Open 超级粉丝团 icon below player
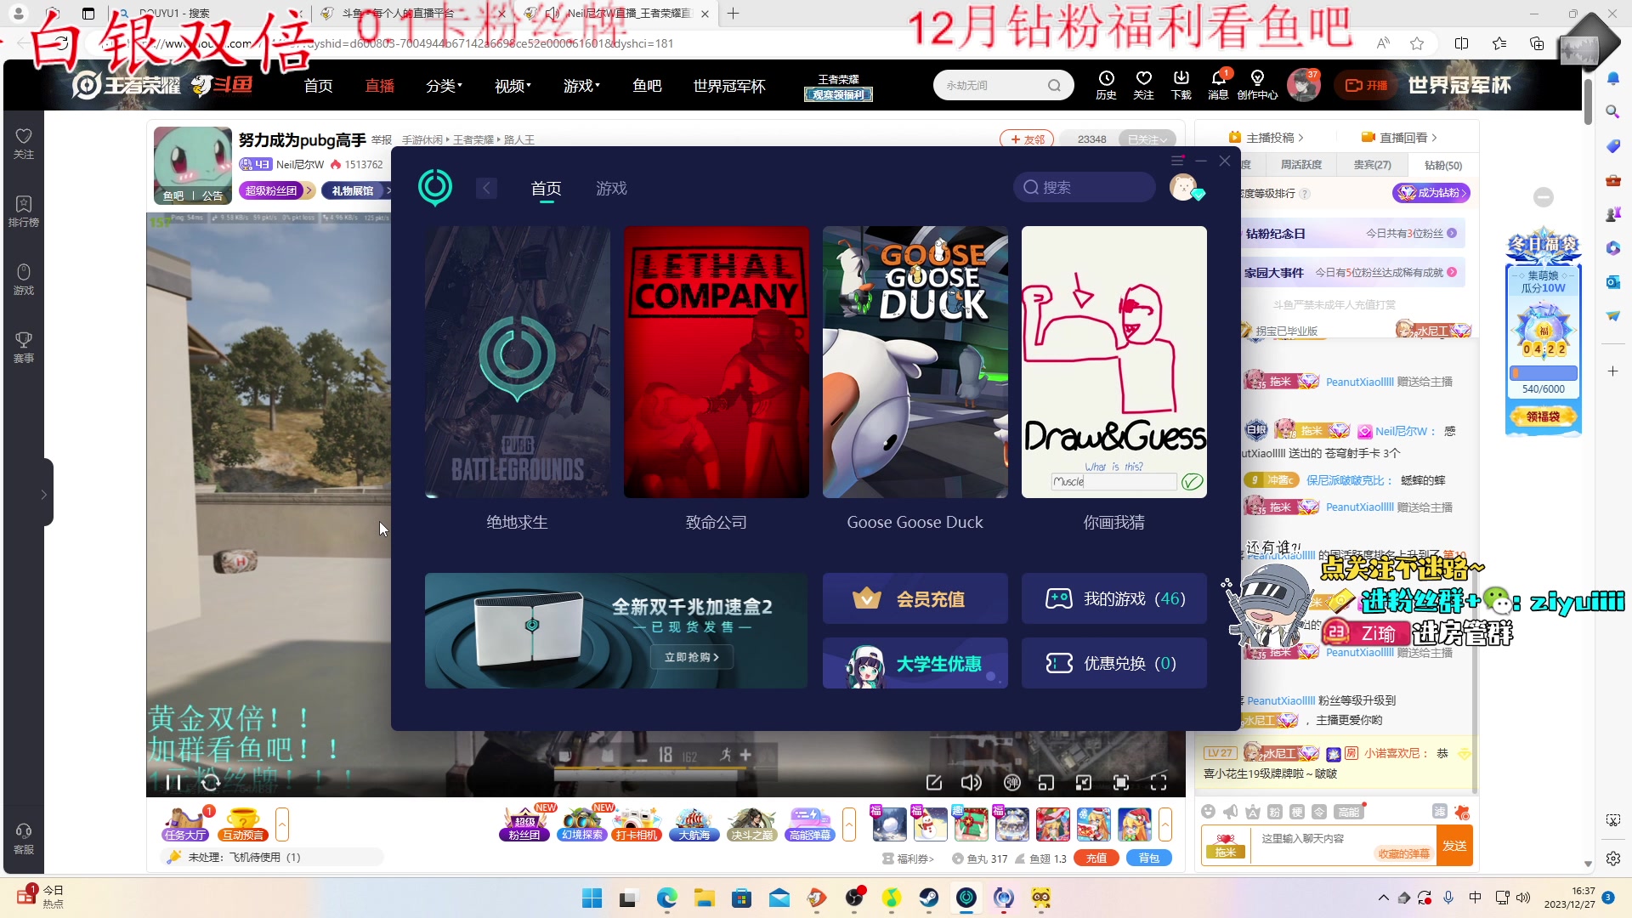 point(524,824)
